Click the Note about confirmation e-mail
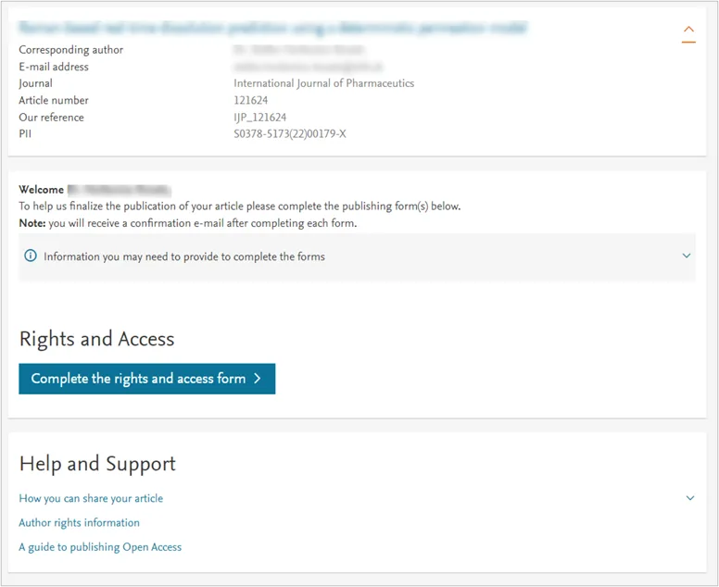 (x=187, y=223)
